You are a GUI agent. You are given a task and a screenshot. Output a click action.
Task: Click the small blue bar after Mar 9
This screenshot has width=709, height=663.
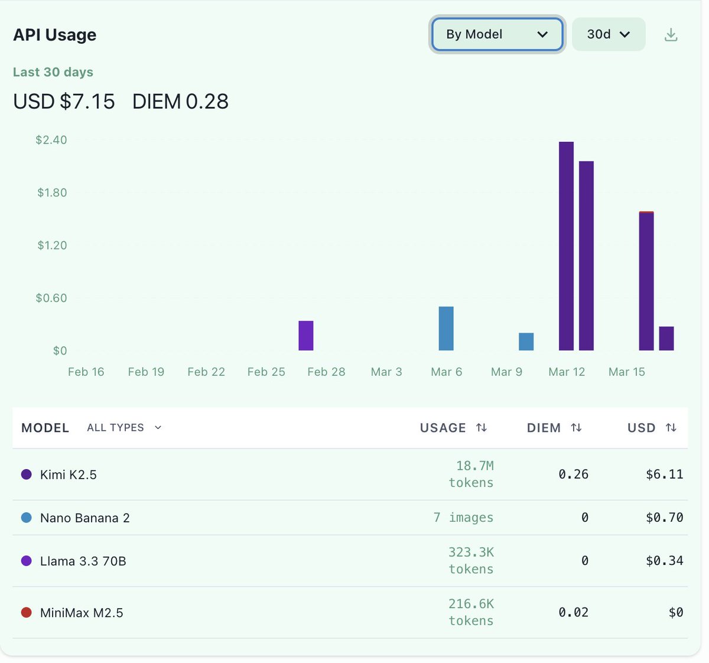click(526, 342)
